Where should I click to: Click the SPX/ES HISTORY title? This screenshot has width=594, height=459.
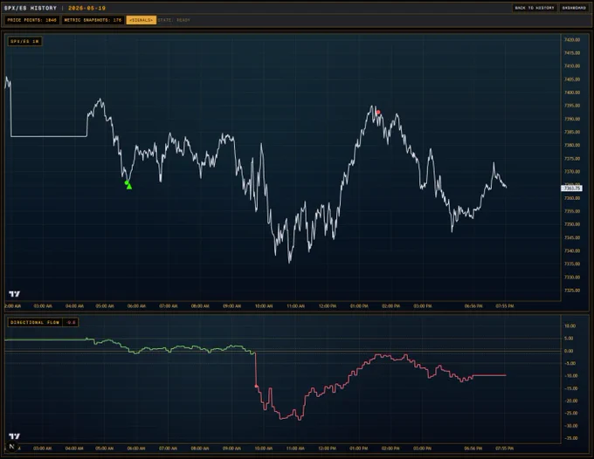[31, 8]
